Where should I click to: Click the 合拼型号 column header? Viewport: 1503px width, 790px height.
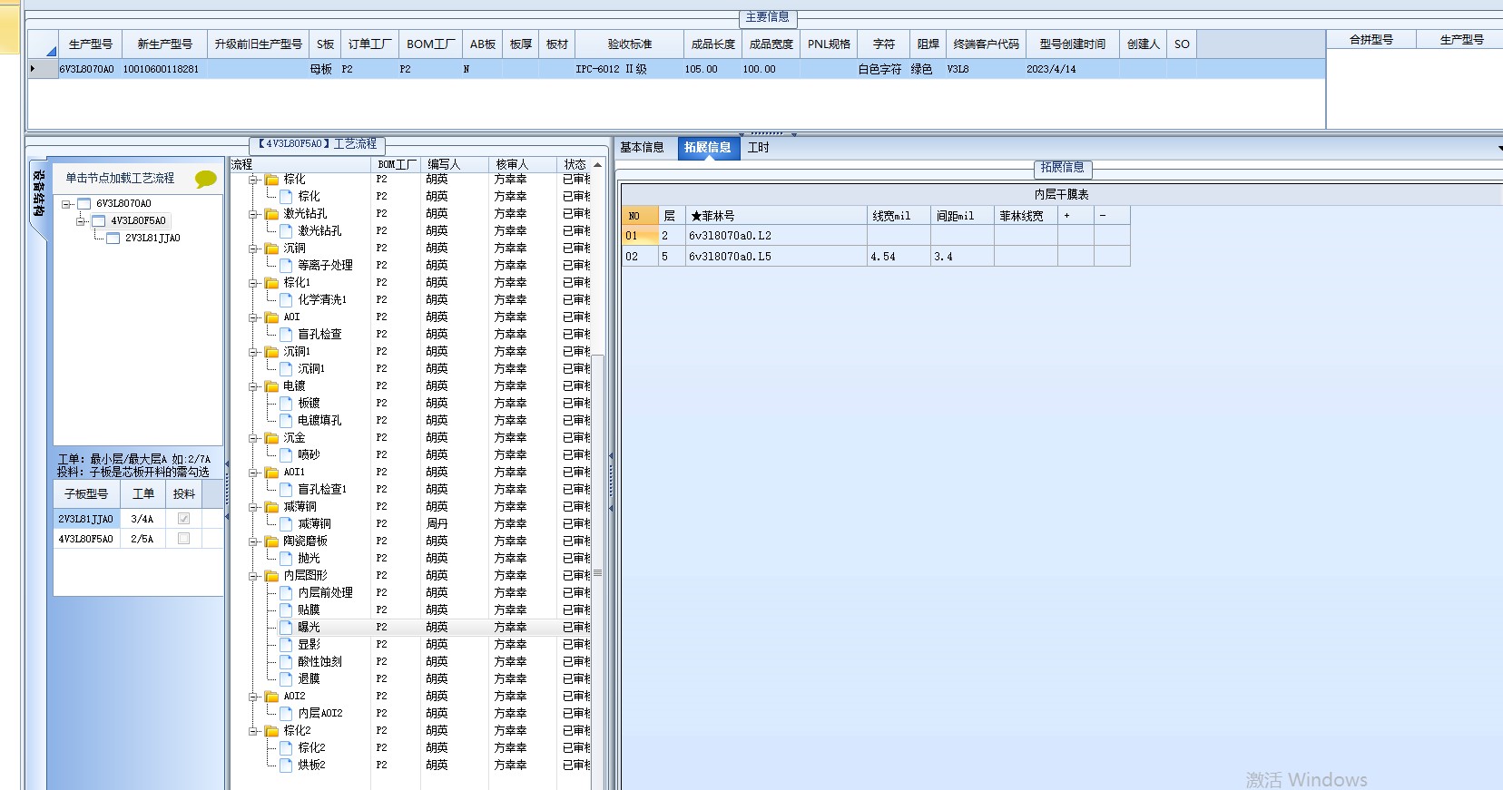1371,39
